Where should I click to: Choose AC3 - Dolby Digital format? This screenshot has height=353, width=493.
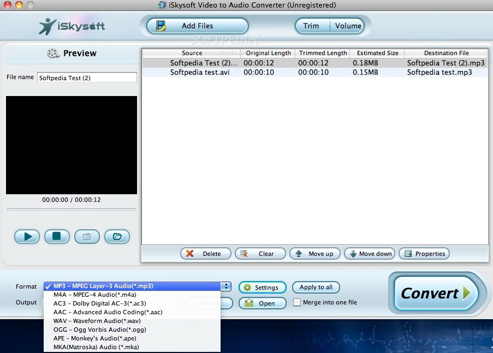(x=132, y=304)
